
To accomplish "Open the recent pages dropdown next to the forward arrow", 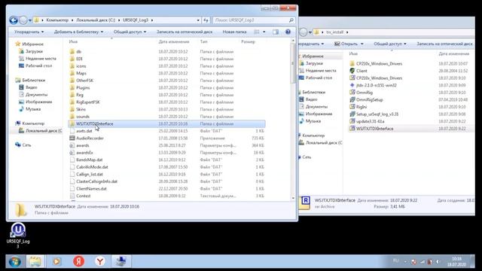I will [x=30, y=20].
